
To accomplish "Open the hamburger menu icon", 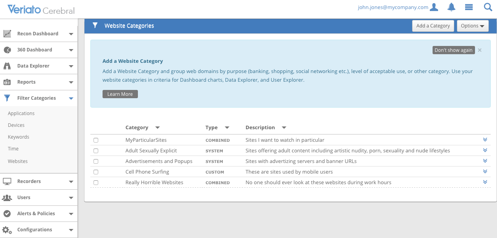I will (x=468, y=7).
